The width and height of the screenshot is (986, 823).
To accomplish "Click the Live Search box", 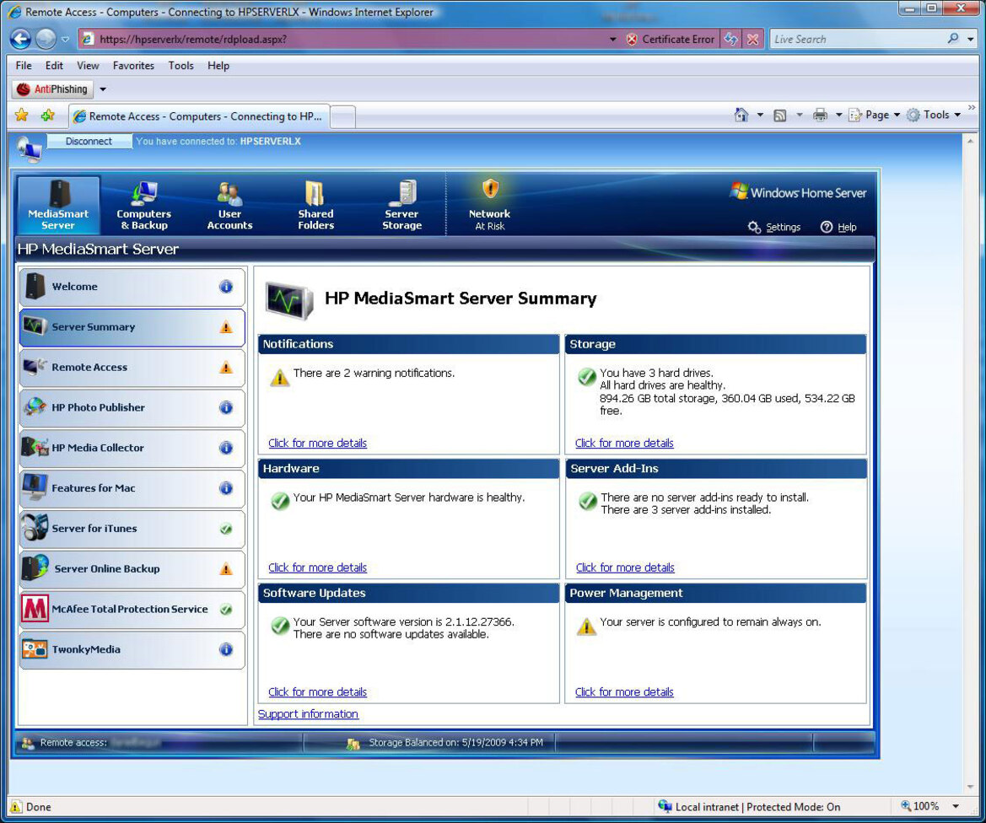I will coord(857,39).
